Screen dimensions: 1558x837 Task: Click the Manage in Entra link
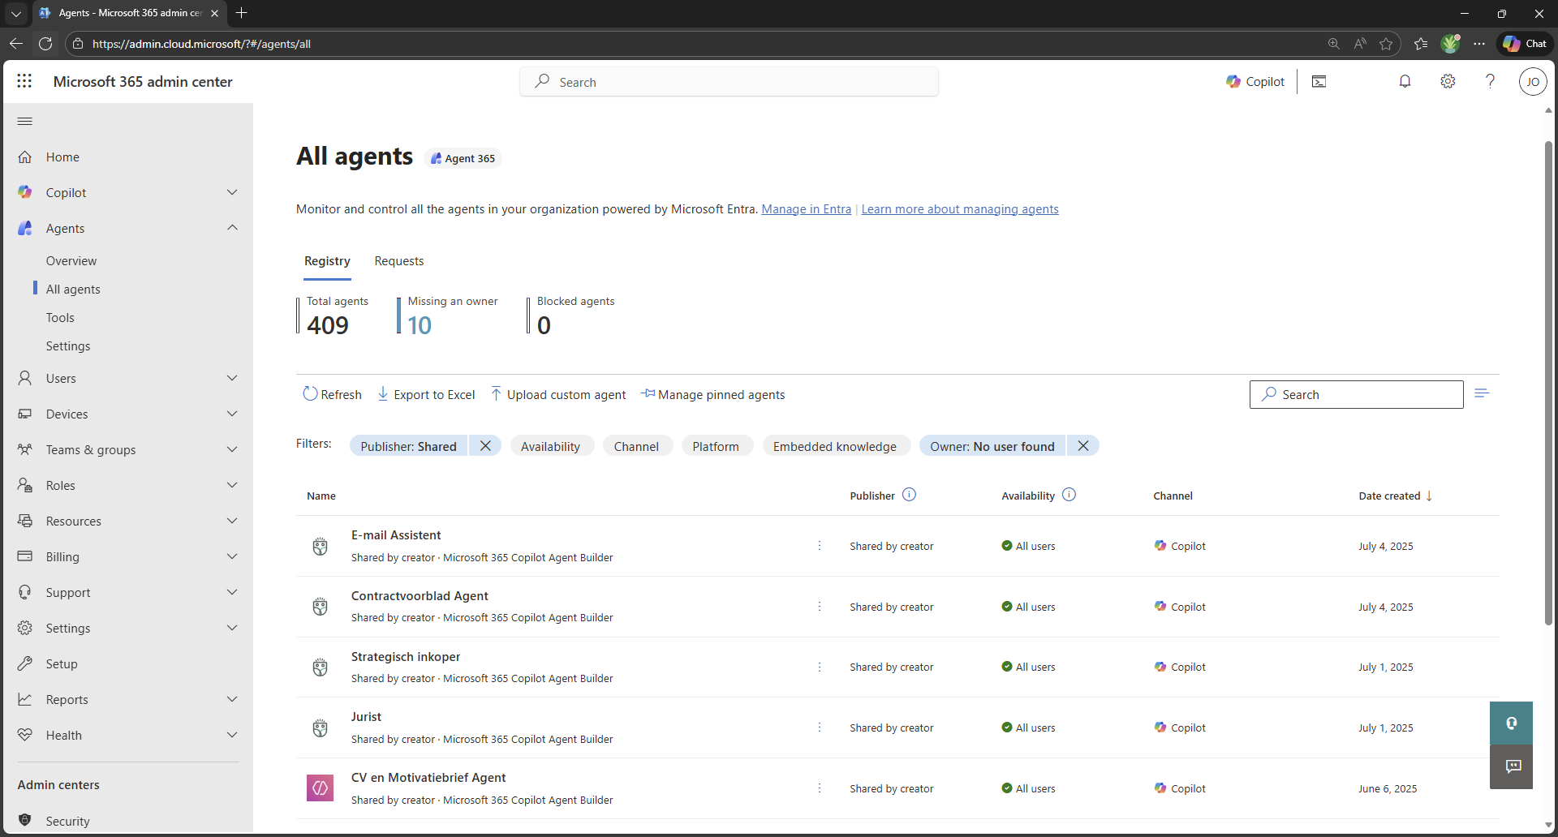(806, 208)
